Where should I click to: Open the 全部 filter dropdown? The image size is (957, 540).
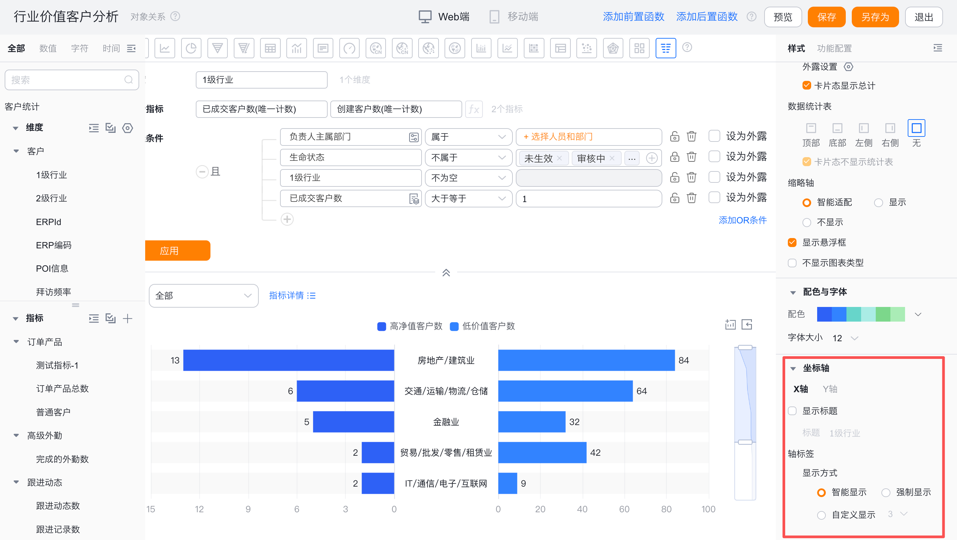(x=203, y=296)
